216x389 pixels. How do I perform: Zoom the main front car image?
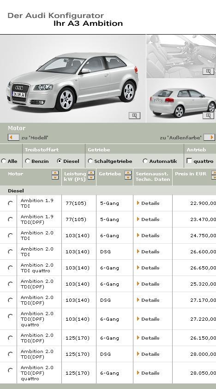[x=134, y=115]
